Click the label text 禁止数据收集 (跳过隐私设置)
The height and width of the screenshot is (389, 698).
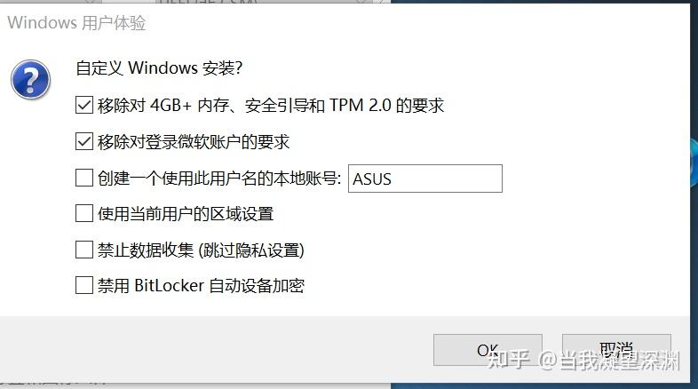[x=202, y=250]
